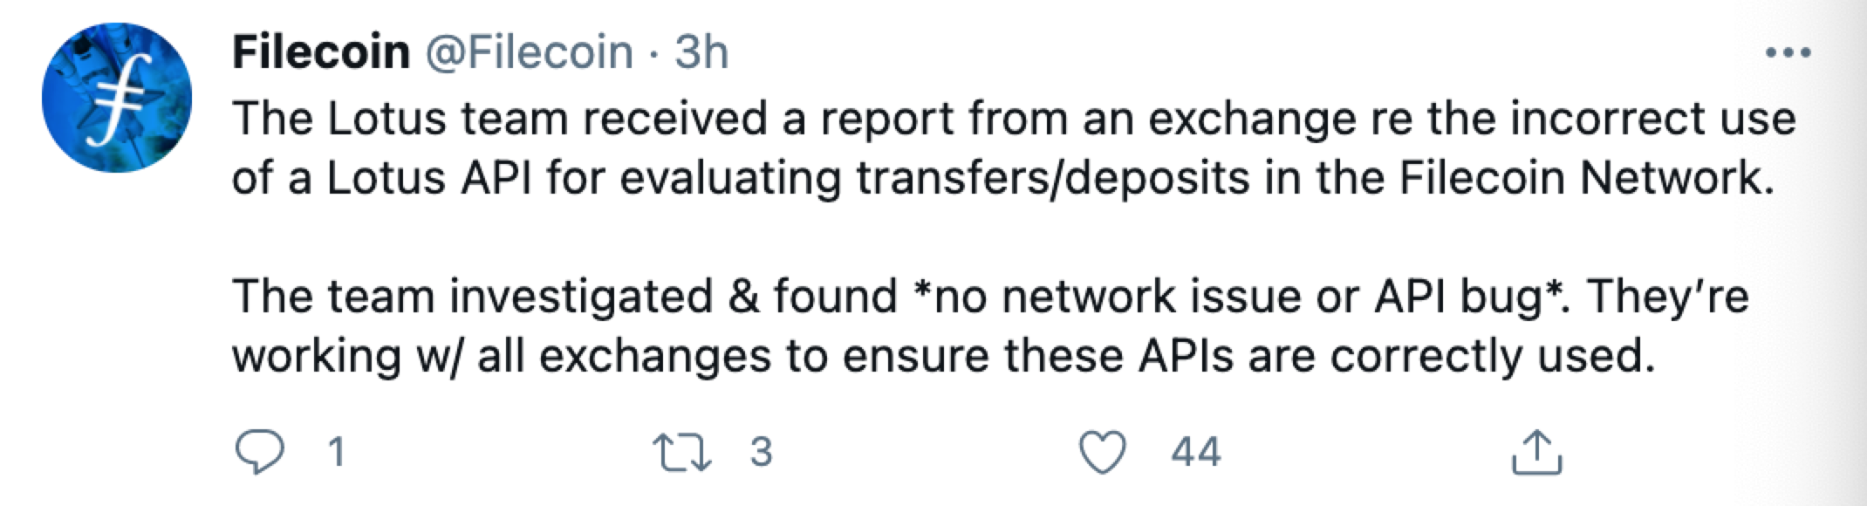The height and width of the screenshot is (506, 1867).
Task: Click the reply count of 1
Action: pos(336,452)
